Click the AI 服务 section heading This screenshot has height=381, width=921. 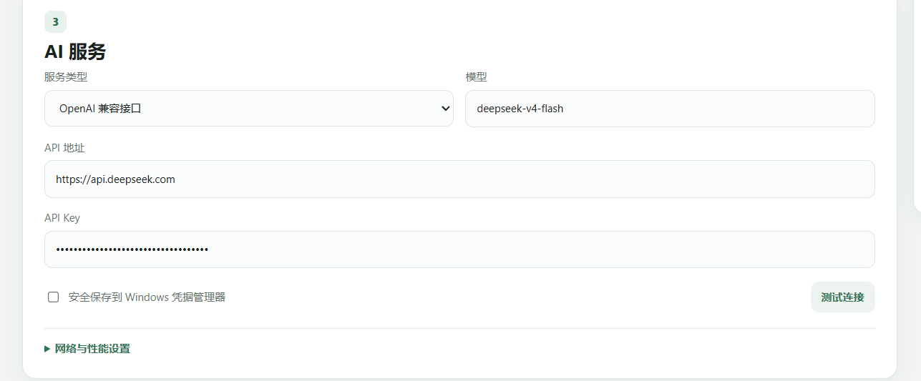pyautogui.click(x=75, y=51)
